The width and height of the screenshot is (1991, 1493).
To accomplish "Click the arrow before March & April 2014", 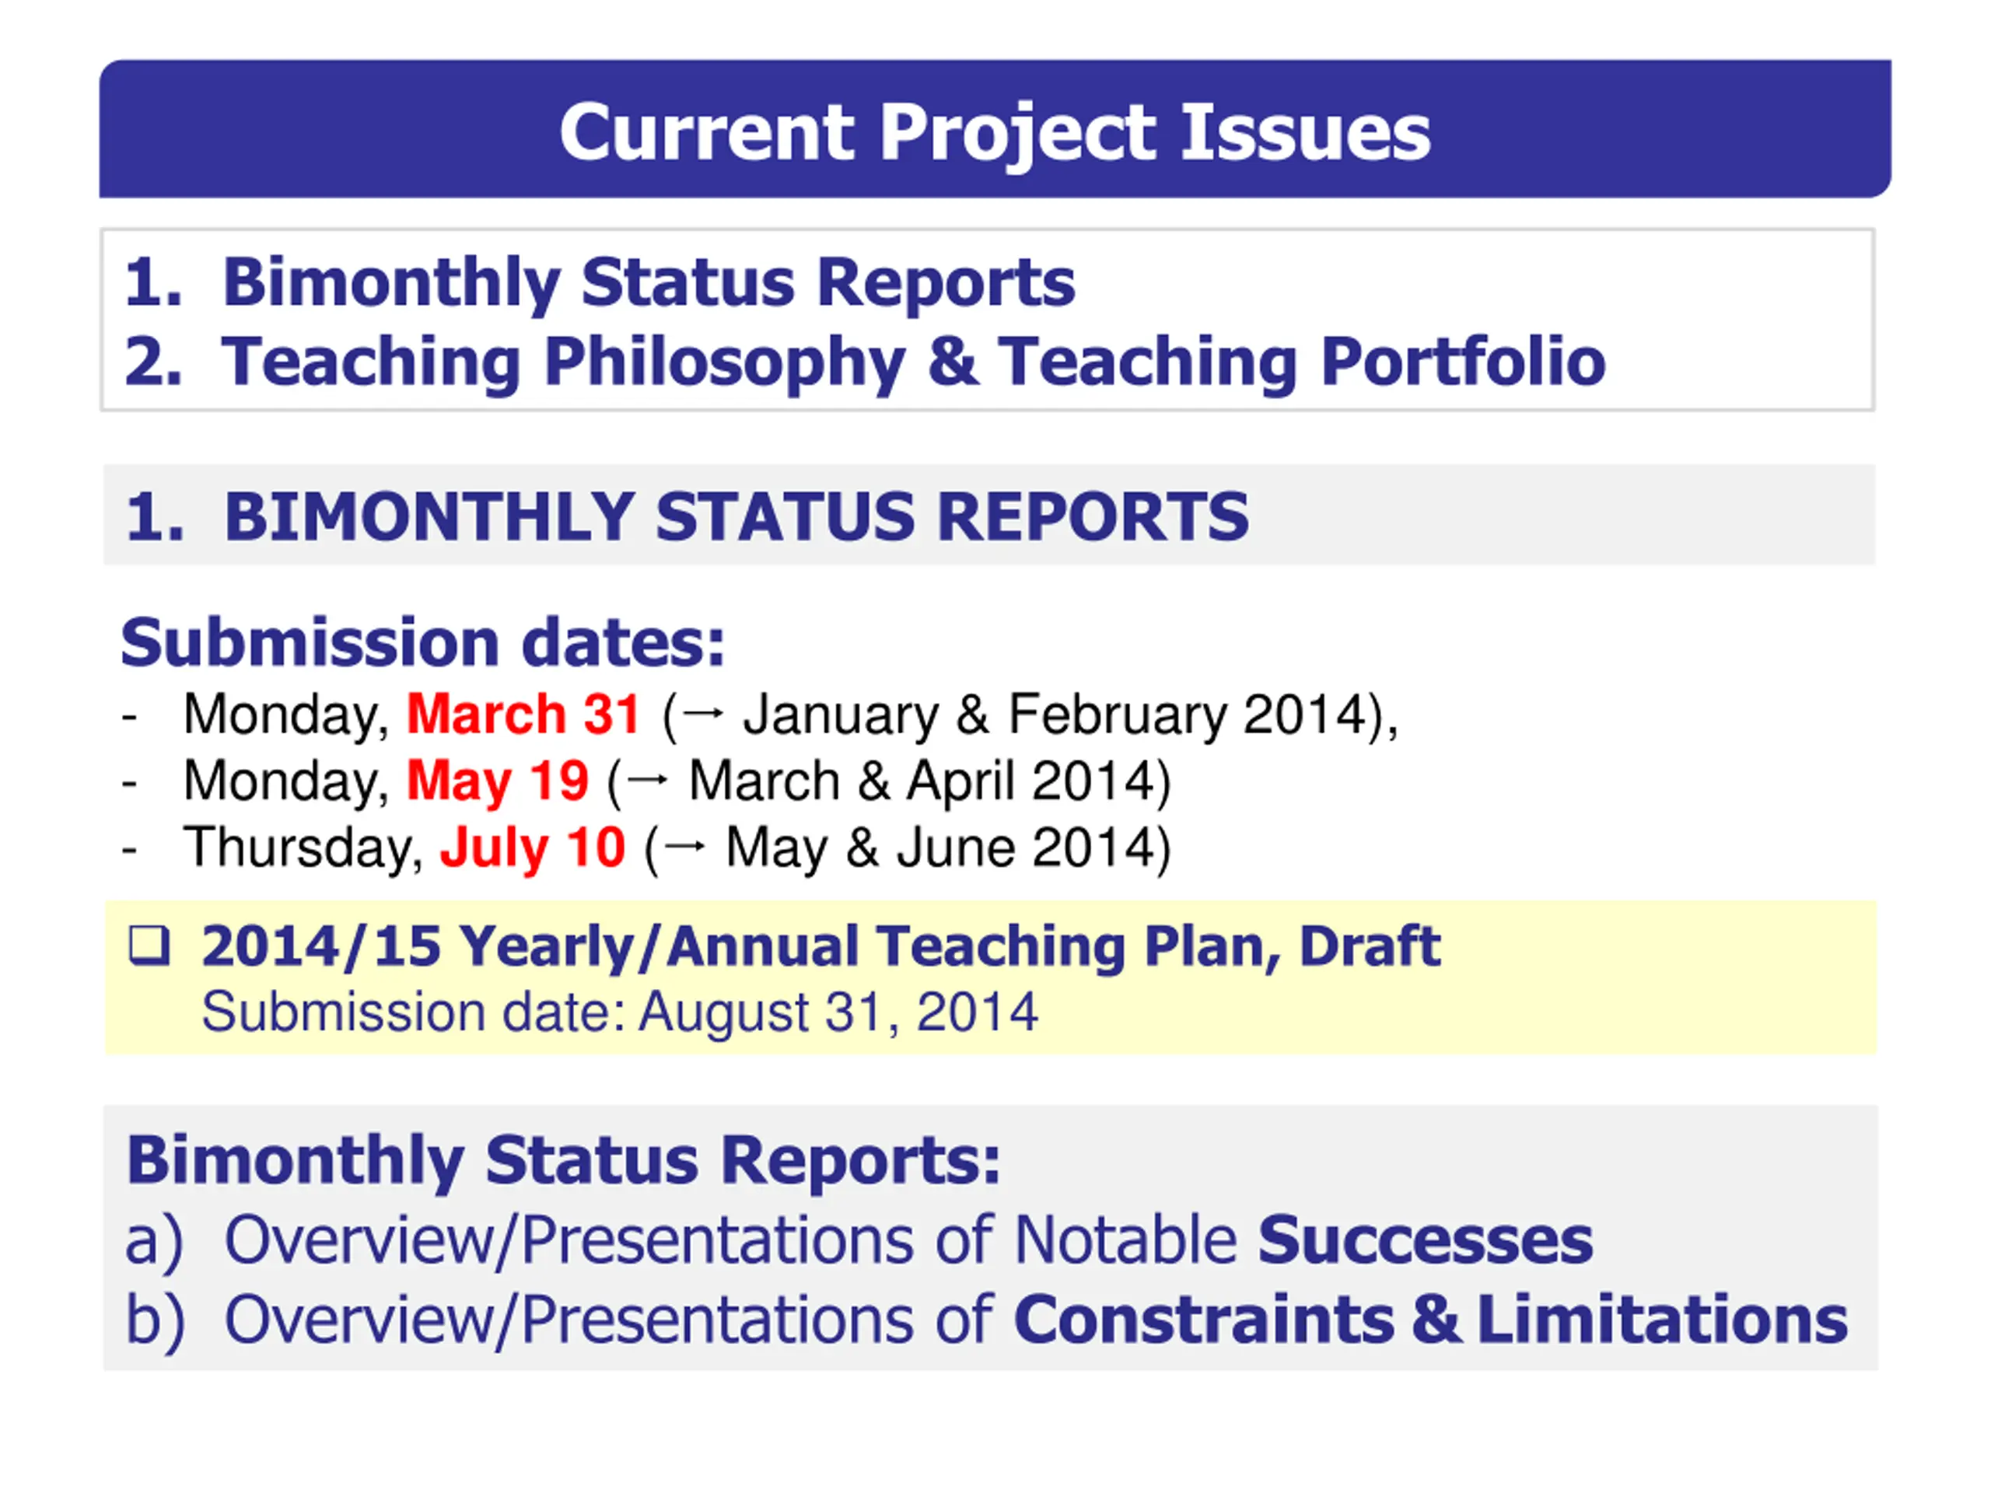I will pos(649,781).
